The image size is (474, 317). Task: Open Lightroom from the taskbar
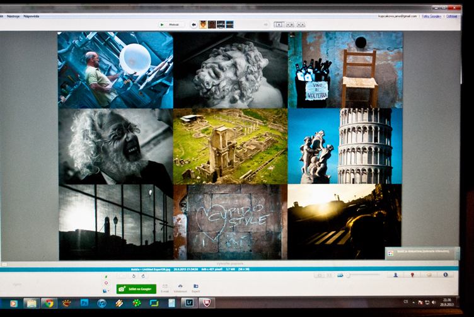click(189, 303)
